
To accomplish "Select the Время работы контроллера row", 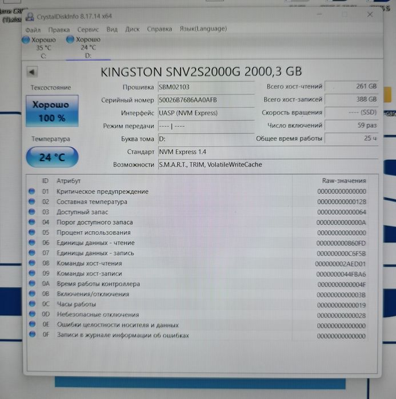I will coord(198,284).
